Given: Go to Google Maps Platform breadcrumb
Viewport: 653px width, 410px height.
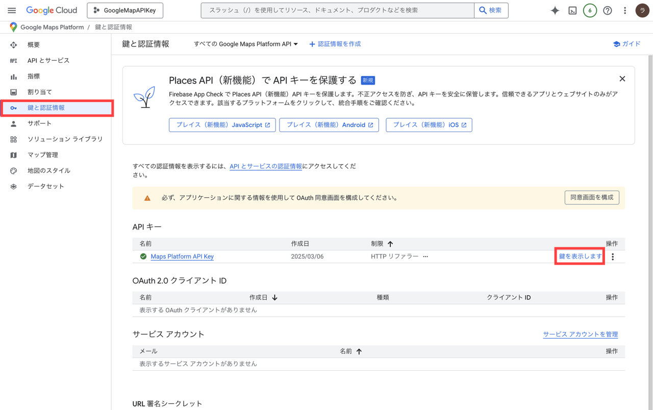Looking at the screenshot, I should point(52,27).
